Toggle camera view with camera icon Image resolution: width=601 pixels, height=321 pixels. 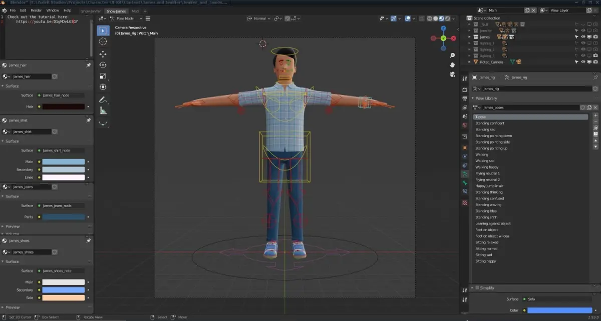pyautogui.click(x=452, y=74)
